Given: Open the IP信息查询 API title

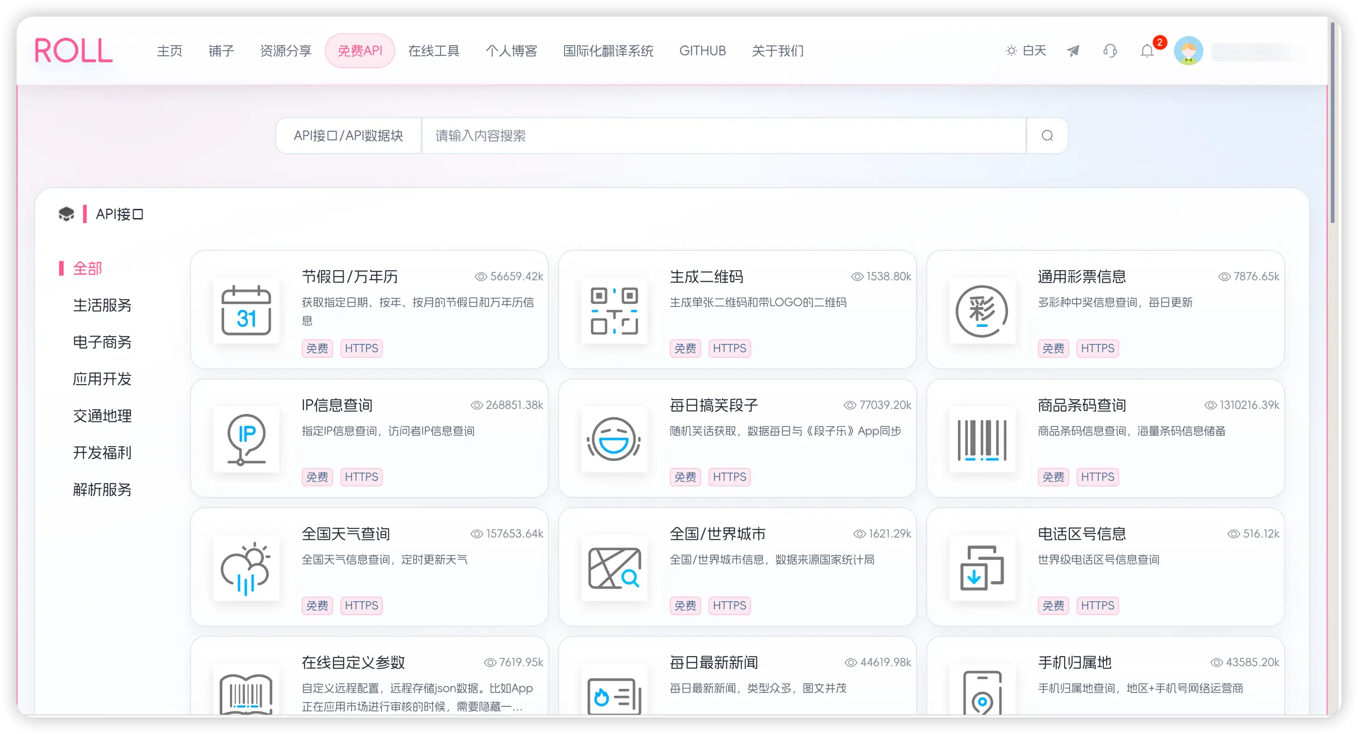Looking at the screenshot, I should [x=337, y=405].
